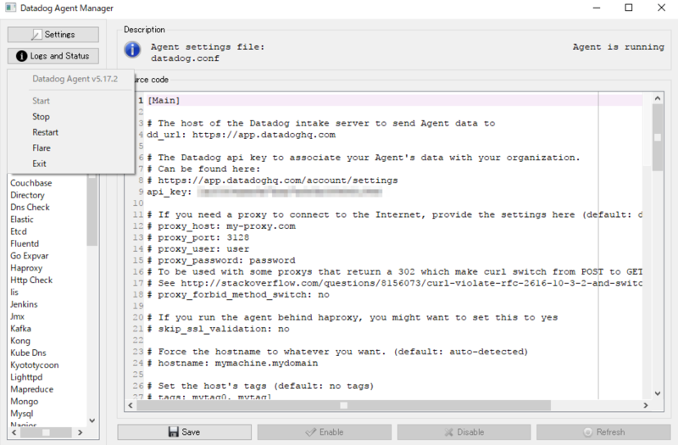Select Mongo in the checks list
The width and height of the screenshot is (678, 445).
pyautogui.click(x=25, y=401)
